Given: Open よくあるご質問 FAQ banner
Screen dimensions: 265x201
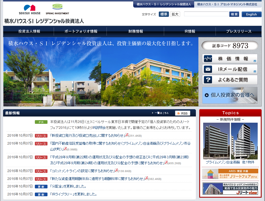Looking at the screenshot, I should click(x=230, y=80).
